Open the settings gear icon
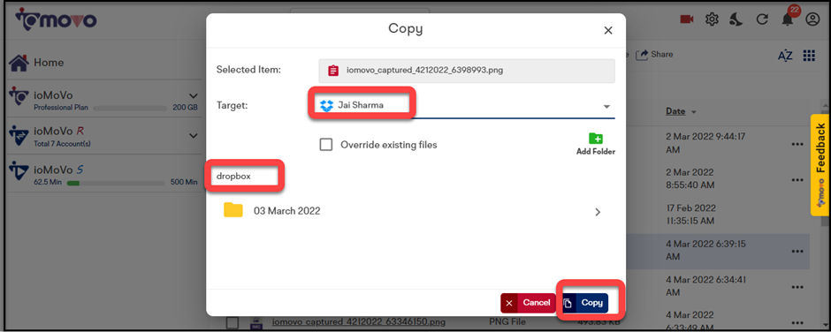Viewport: 831px width, 332px height. tap(712, 19)
